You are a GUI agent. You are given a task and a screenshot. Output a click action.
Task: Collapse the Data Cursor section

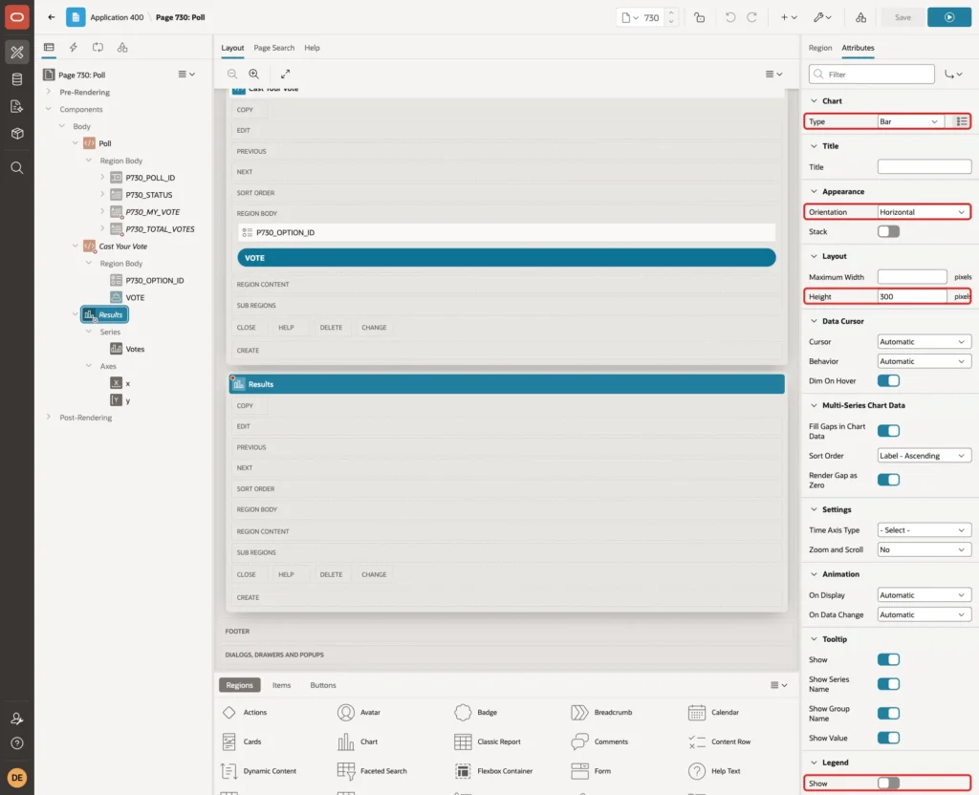pos(814,321)
